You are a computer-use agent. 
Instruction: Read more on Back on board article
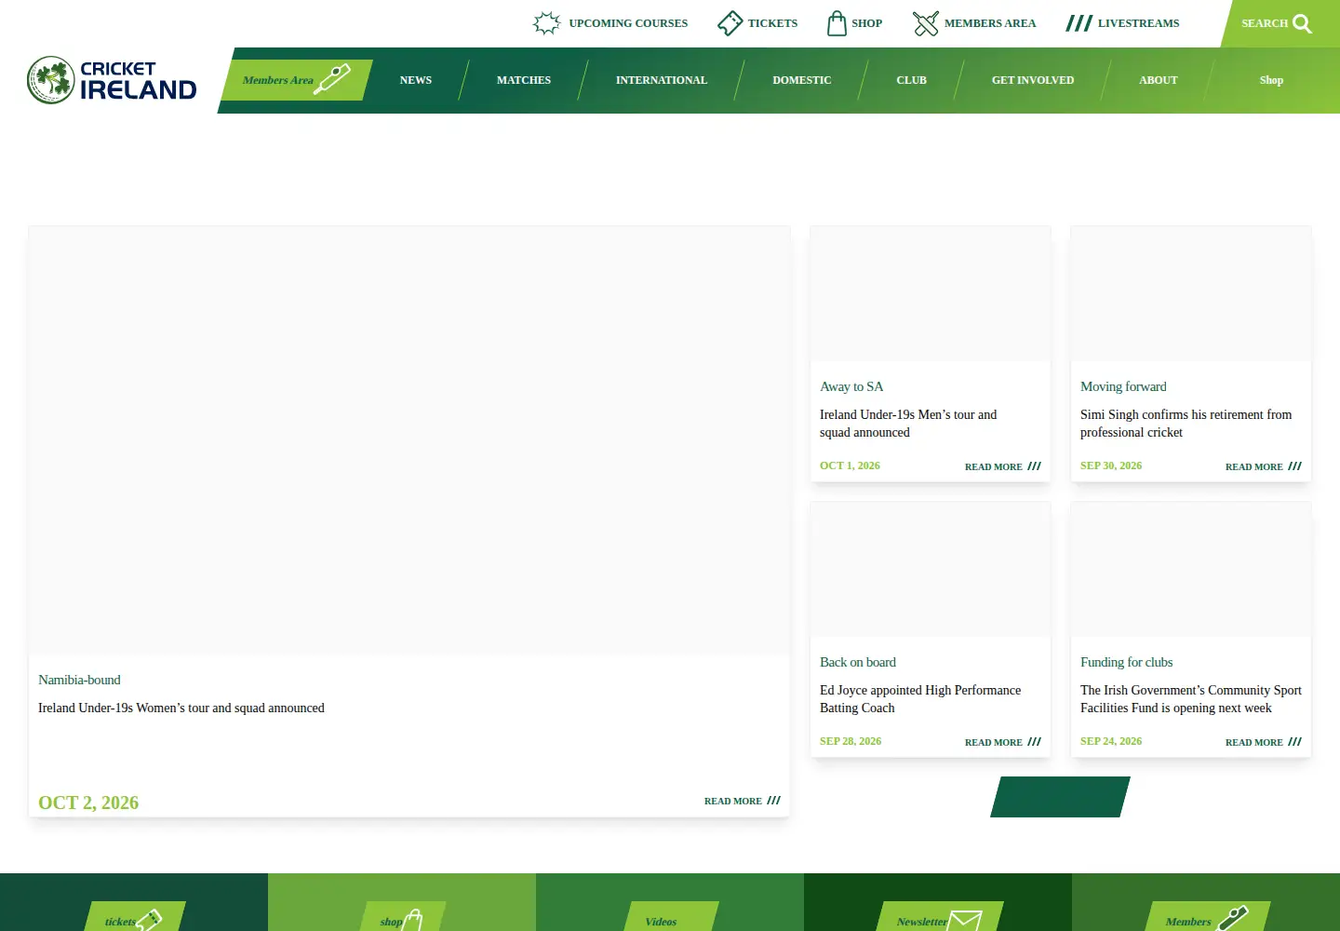pyautogui.click(x=1002, y=742)
